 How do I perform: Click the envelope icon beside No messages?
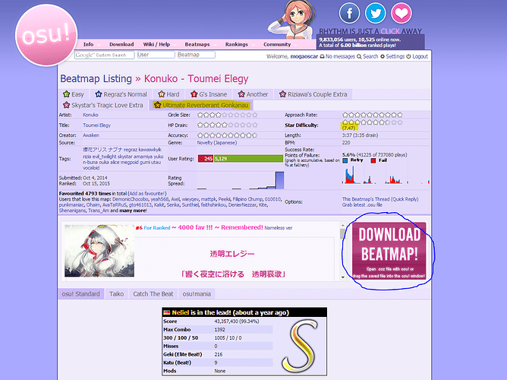(322, 56)
